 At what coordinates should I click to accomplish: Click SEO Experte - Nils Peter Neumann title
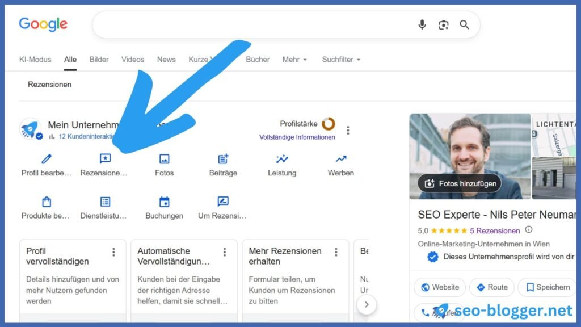497,214
